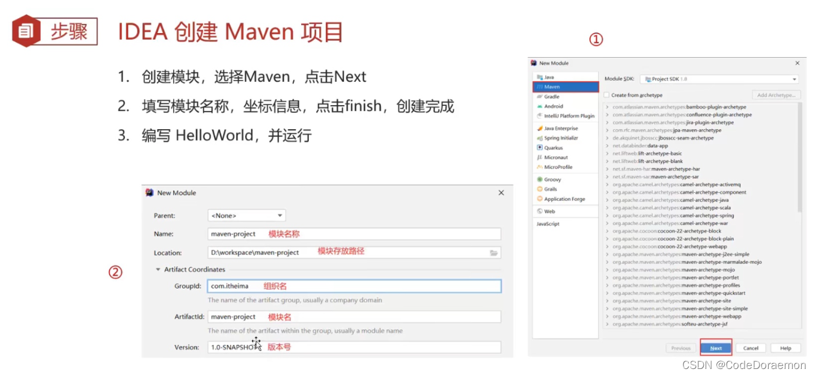The image size is (815, 375).
Task: Close the New Module archetype dialog
Action: pyautogui.click(x=798, y=63)
